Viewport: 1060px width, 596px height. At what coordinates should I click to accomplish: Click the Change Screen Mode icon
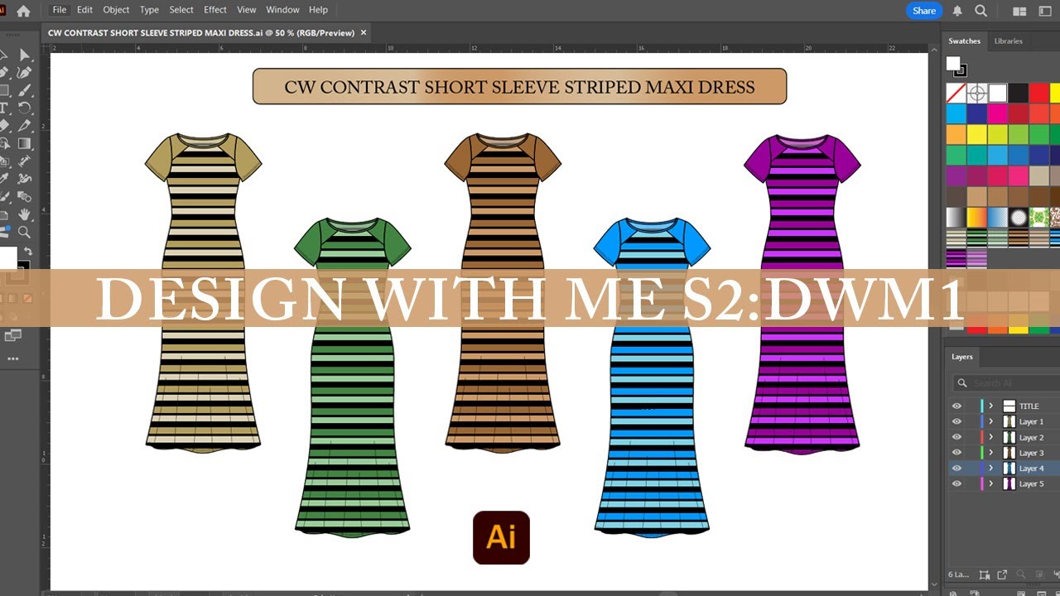pyautogui.click(x=12, y=335)
